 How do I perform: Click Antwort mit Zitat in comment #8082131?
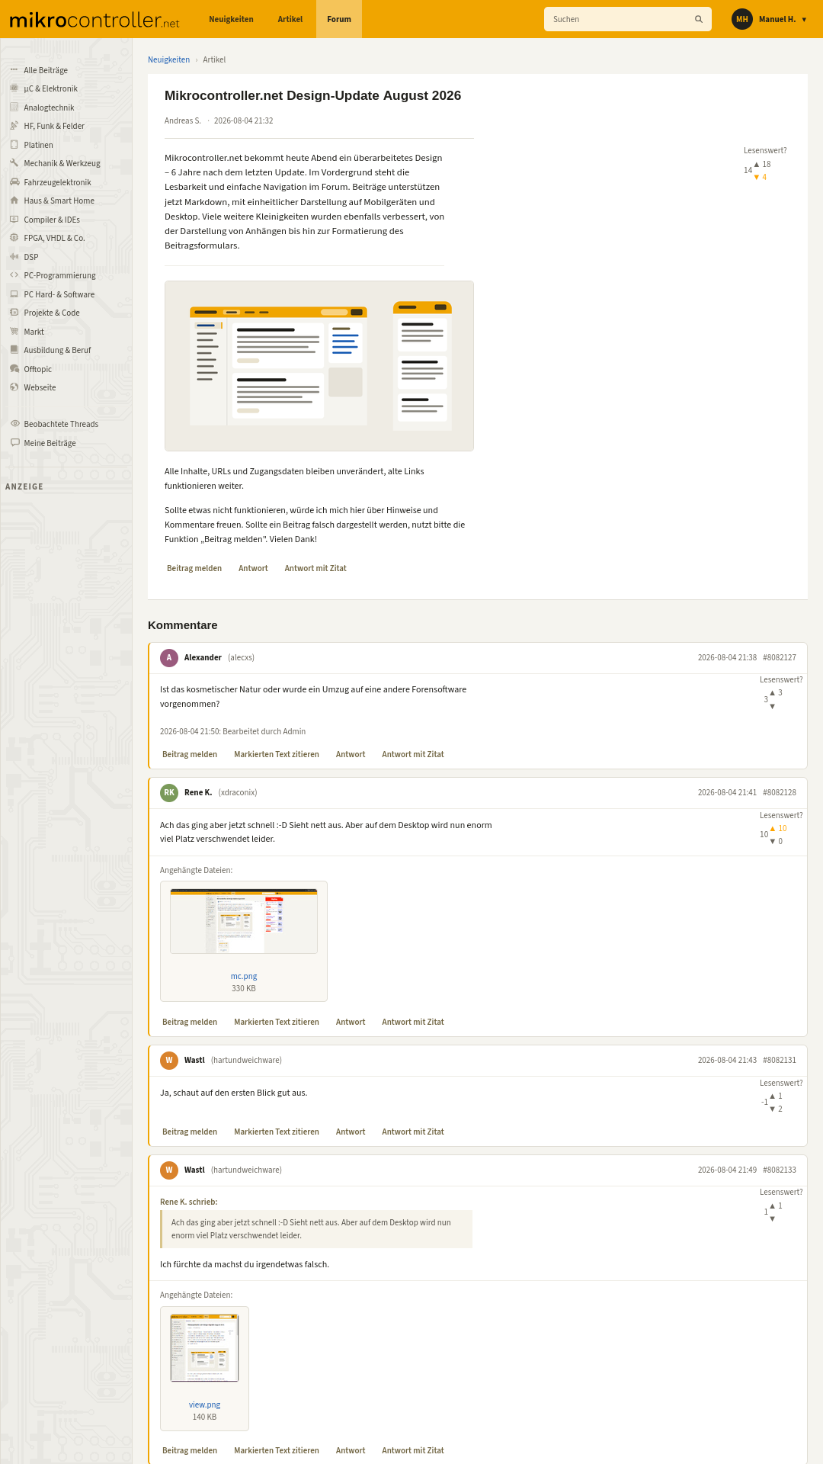[x=413, y=1132]
